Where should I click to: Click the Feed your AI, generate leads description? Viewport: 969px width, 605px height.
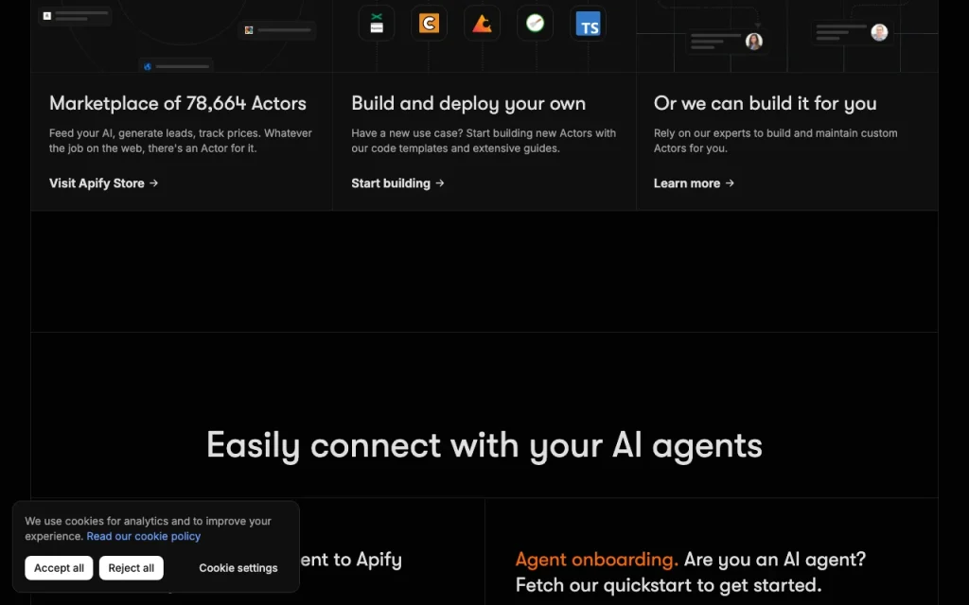181,141
